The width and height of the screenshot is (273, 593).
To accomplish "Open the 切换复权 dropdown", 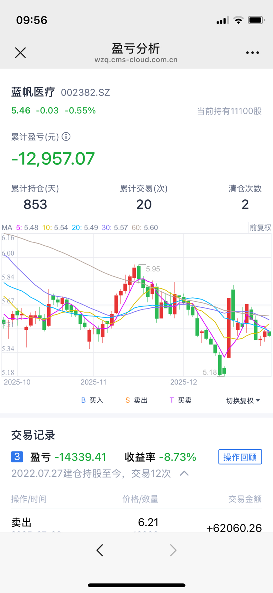I will point(243,400).
